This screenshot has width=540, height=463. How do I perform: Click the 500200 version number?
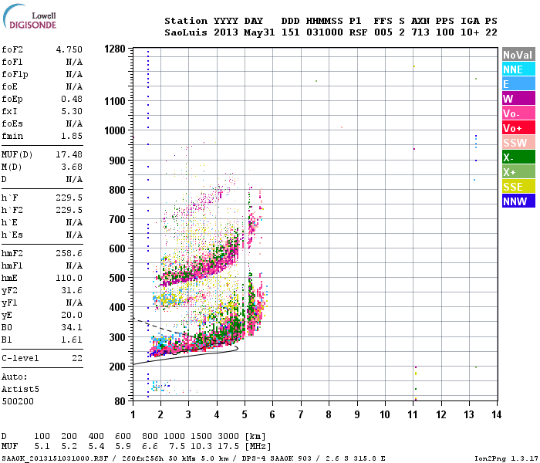click(18, 402)
